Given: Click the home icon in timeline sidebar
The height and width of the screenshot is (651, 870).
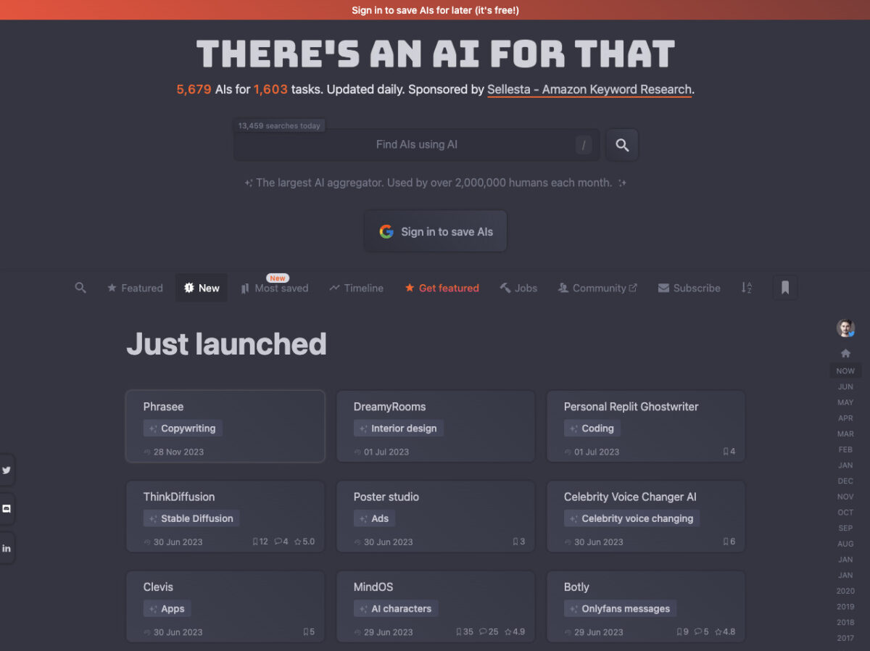Looking at the screenshot, I should (845, 353).
